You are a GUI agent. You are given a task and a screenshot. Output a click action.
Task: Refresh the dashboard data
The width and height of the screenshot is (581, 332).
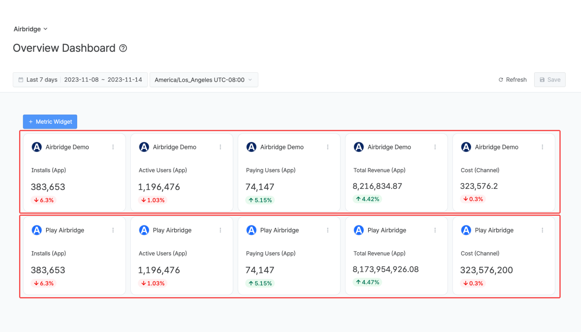point(513,80)
